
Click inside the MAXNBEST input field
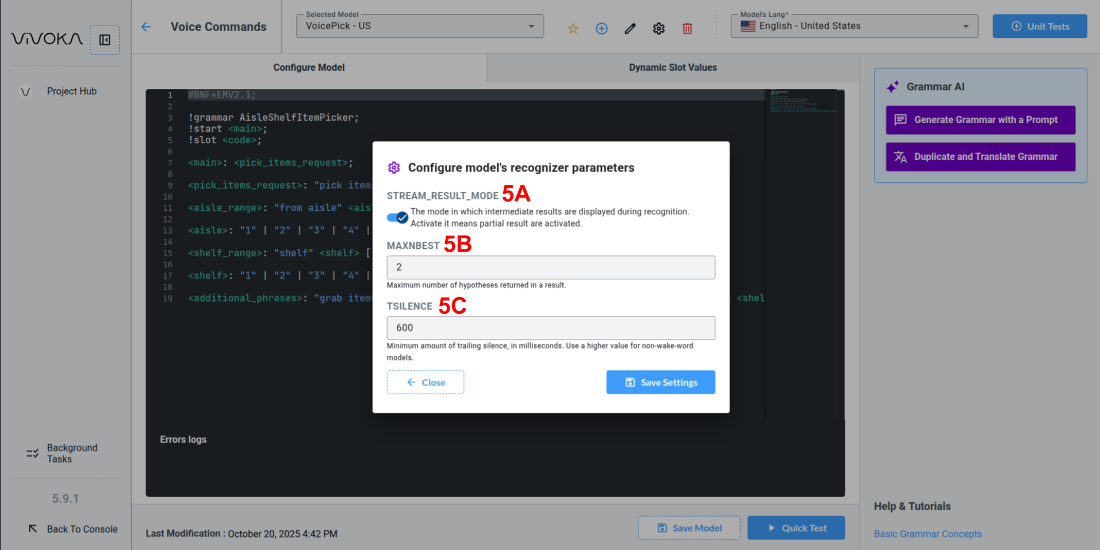[550, 267]
